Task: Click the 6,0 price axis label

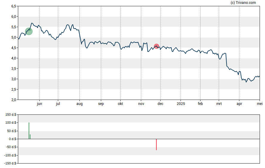Action: (14, 16)
